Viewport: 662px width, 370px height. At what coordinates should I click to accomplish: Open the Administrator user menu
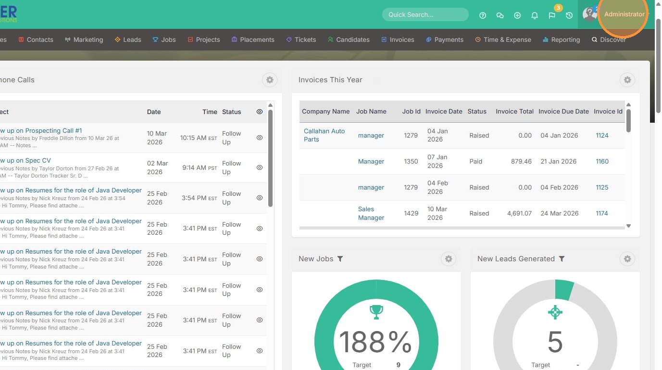tap(624, 14)
